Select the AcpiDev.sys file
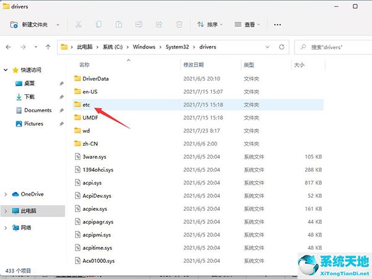372x279 pixels. pyautogui.click(x=198, y=196)
